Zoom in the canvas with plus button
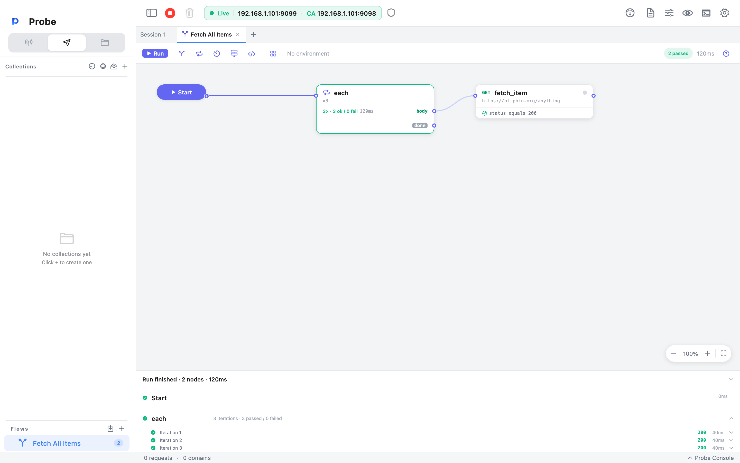The image size is (740, 463). point(708,353)
